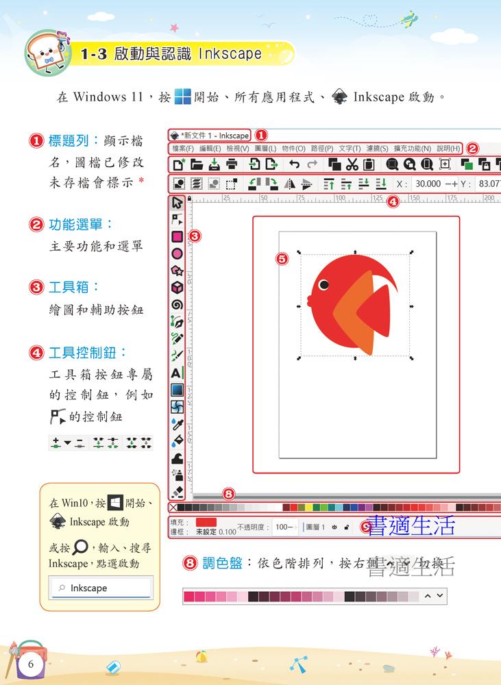The width and height of the screenshot is (501, 685).
Task: Click the X coordinate field 30.000
Action: (x=428, y=184)
